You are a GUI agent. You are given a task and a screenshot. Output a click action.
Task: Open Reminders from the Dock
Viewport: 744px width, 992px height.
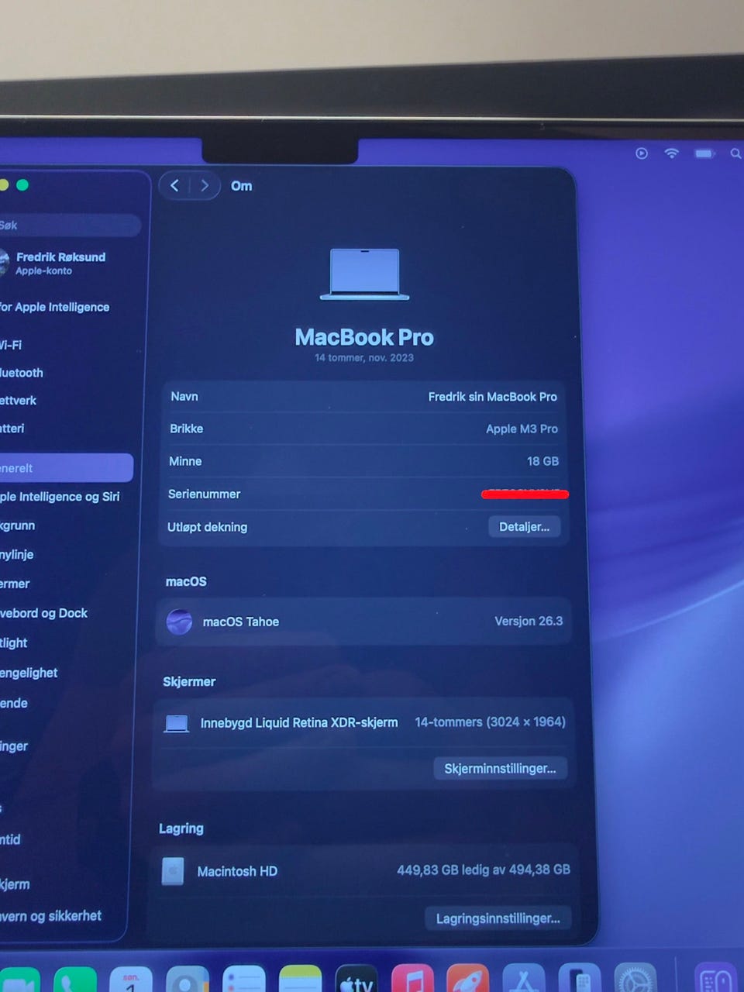coord(243,979)
